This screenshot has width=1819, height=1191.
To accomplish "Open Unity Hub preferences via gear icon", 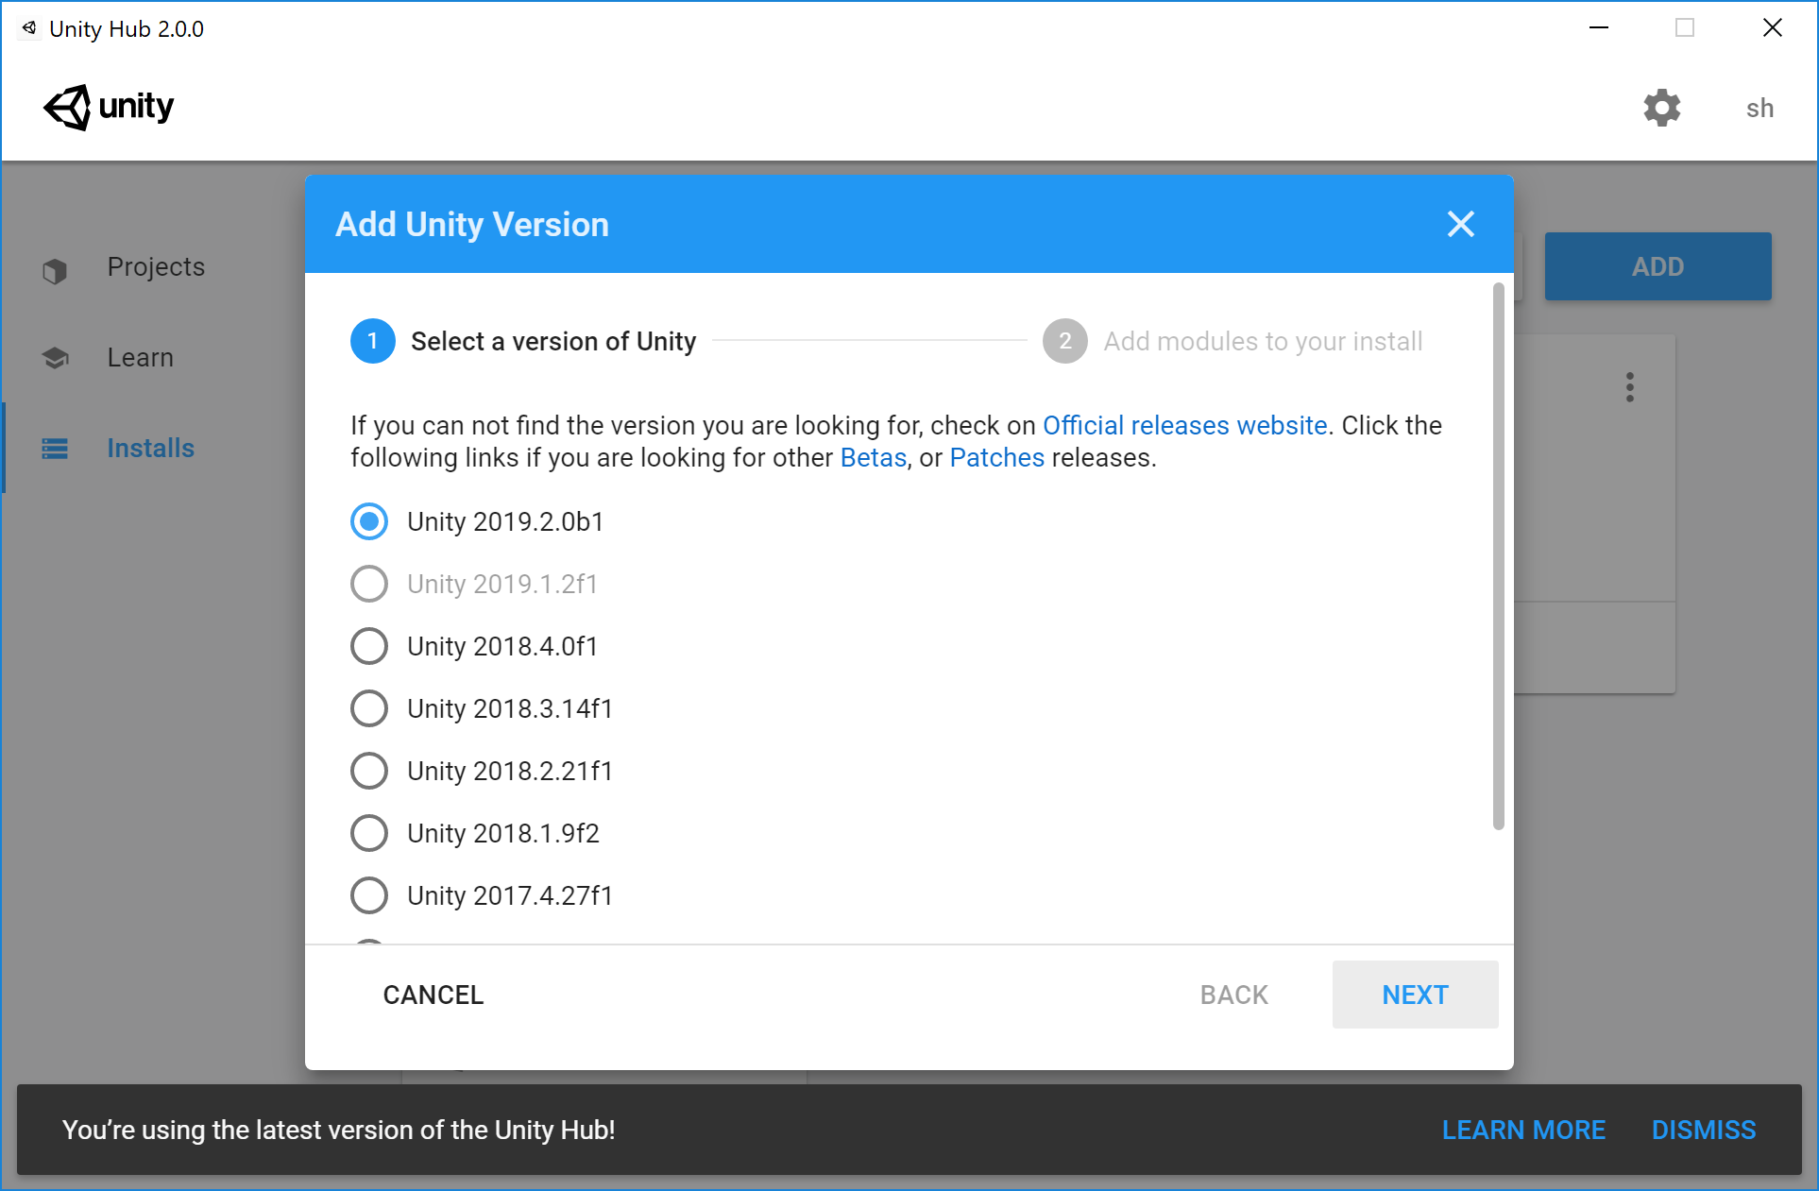I will (1662, 108).
